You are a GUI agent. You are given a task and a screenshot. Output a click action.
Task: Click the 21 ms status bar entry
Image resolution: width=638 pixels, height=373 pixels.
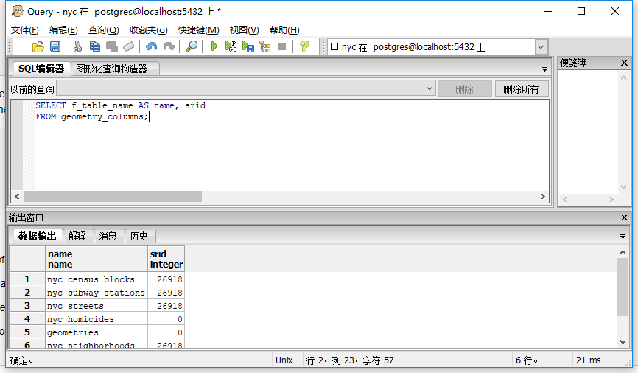[x=589, y=360]
